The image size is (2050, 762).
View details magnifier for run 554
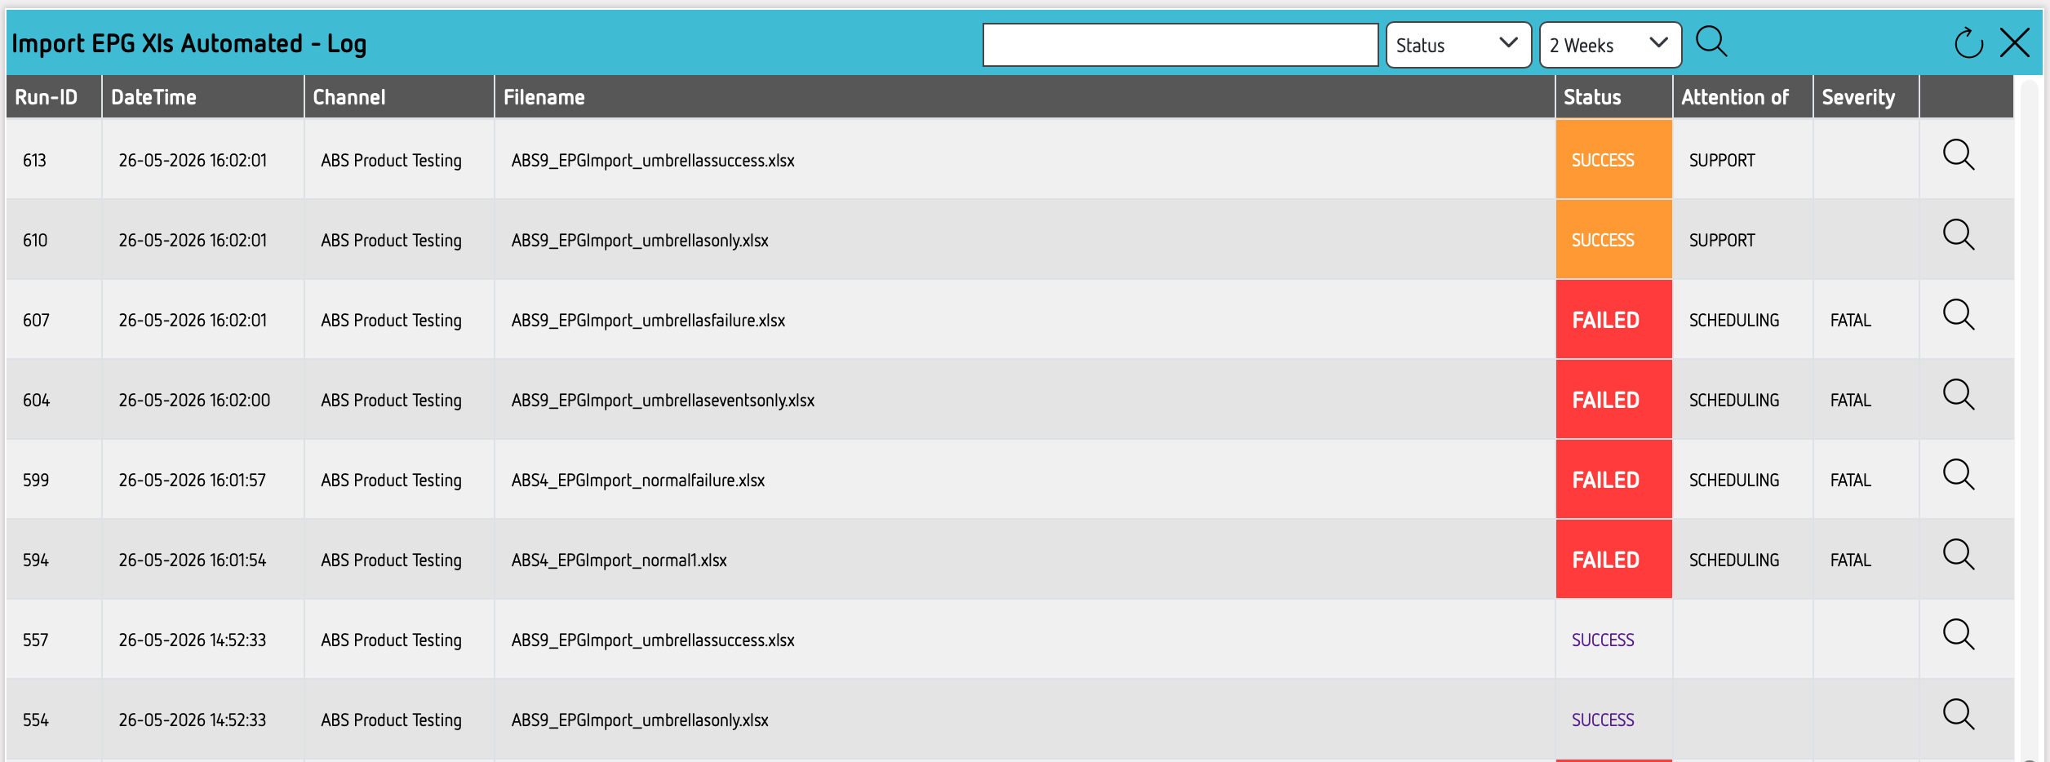coord(1959,715)
